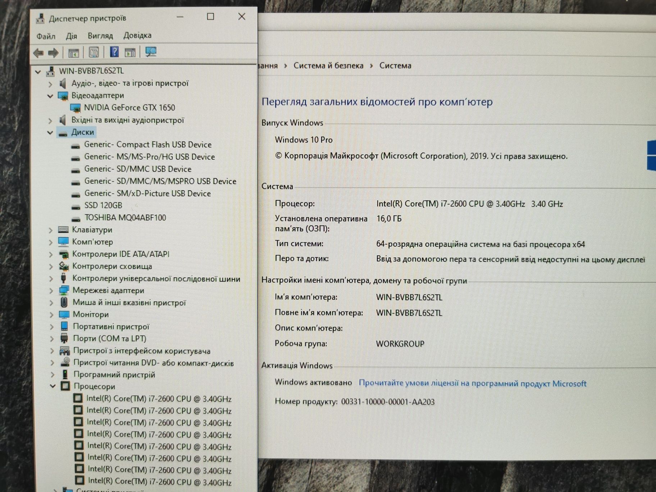Click the scan for hardware changes monitor icon

tap(151, 52)
